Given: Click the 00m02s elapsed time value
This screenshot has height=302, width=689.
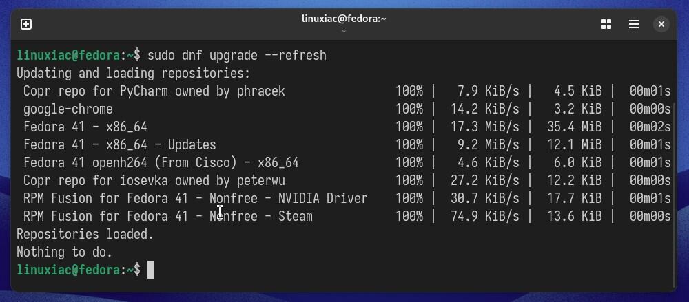Looking at the screenshot, I should coord(650,127).
